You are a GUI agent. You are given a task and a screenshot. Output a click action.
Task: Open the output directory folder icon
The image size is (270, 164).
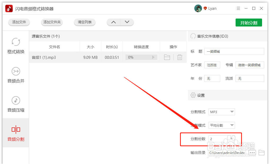261,153
